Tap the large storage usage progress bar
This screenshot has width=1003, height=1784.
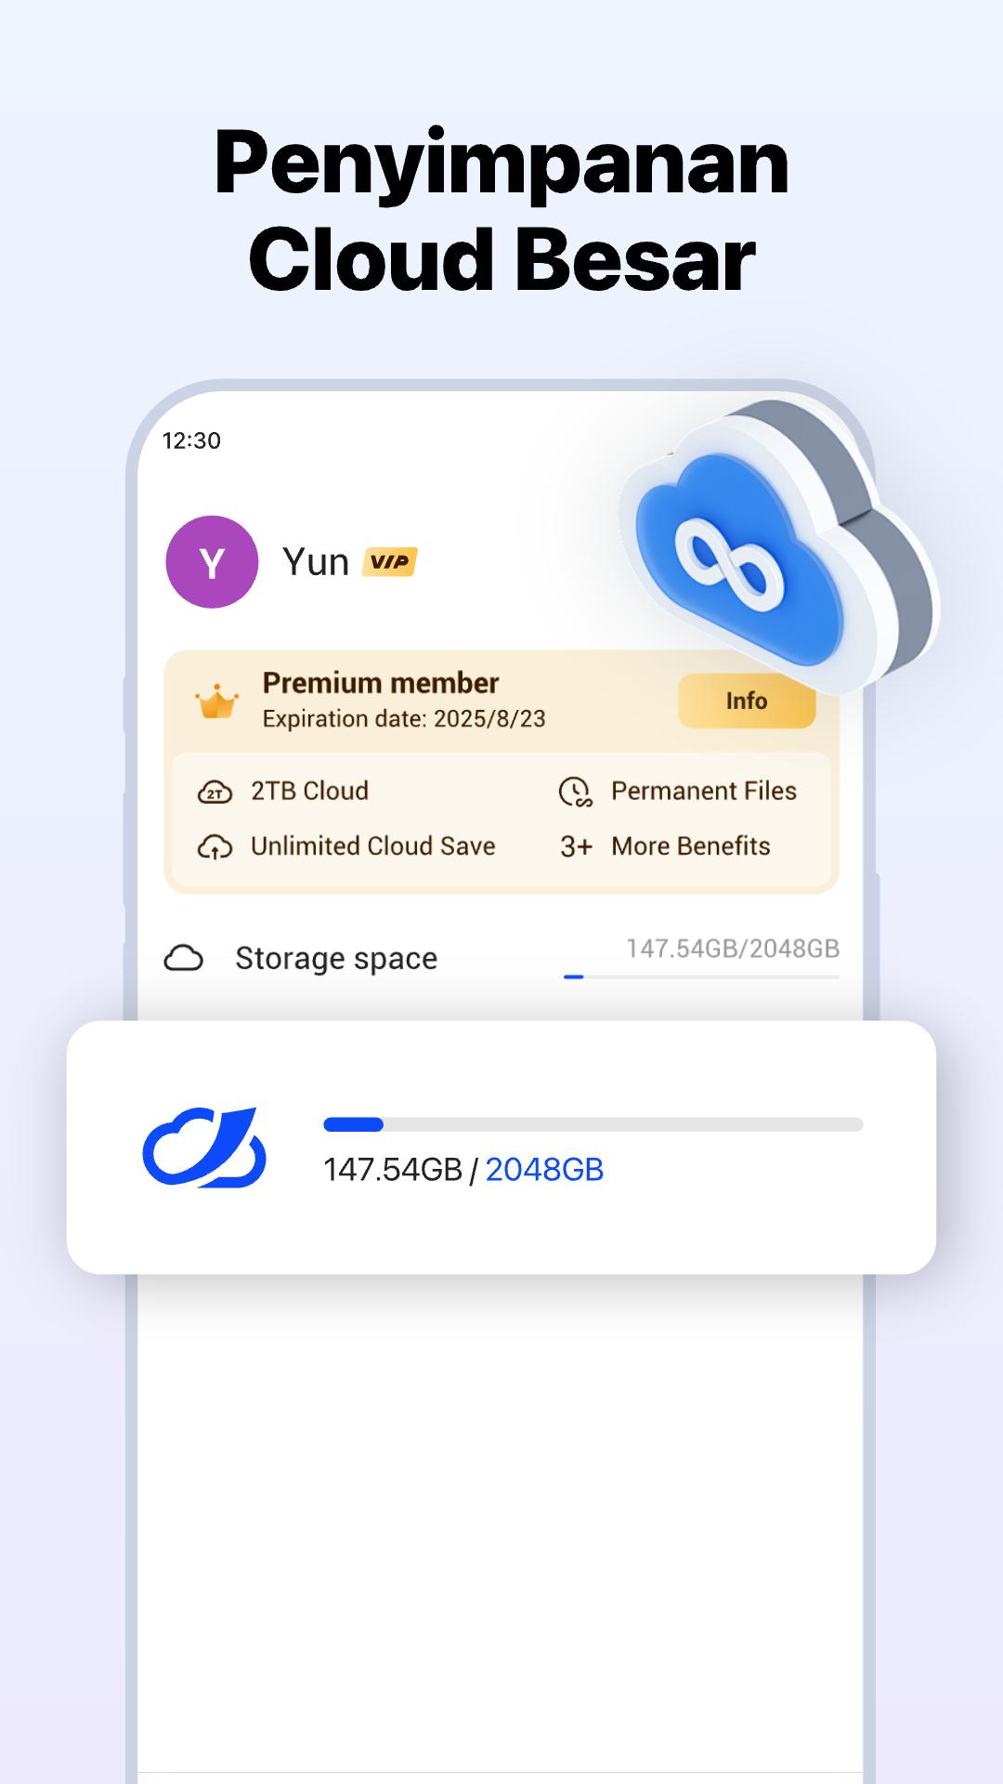click(593, 1124)
